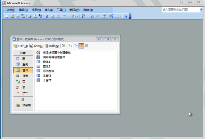
Task: Click the Properties toolbar icon
Action: point(104,16)
